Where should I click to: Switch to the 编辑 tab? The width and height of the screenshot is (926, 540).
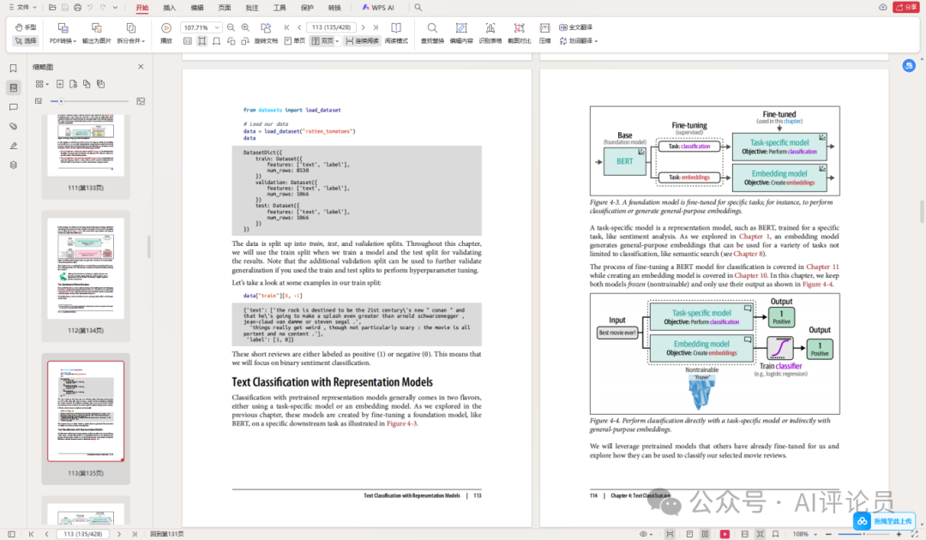197,8
